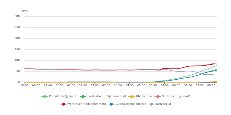Hide the Zugewiesene Energie series

[127, 104]
